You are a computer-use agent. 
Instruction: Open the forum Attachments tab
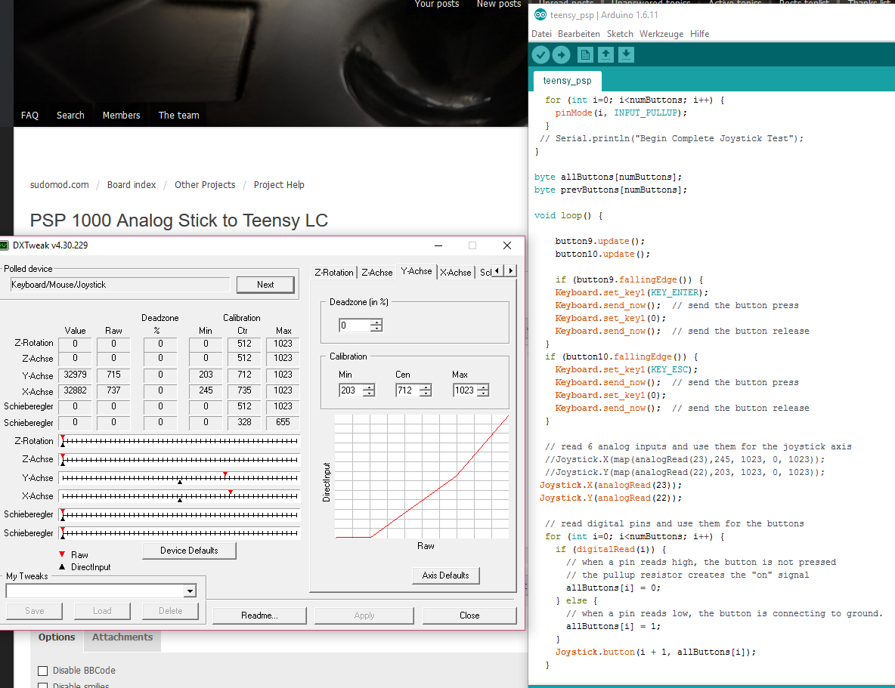tap(122, 637)
